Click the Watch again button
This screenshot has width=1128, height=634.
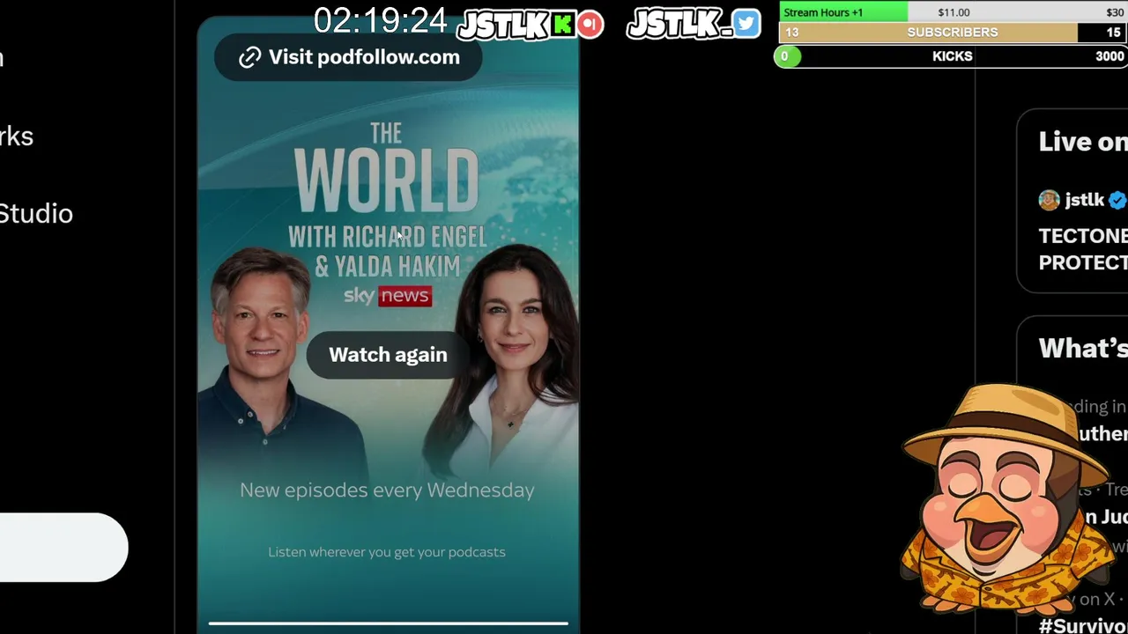coord(388,355)
